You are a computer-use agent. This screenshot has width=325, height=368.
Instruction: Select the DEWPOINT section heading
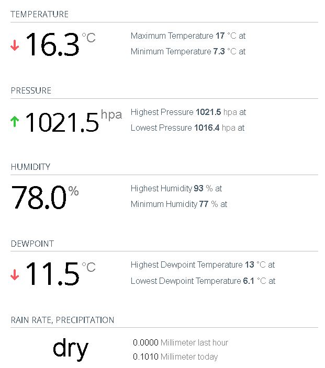pyautogui.click(x=32, y=244)
